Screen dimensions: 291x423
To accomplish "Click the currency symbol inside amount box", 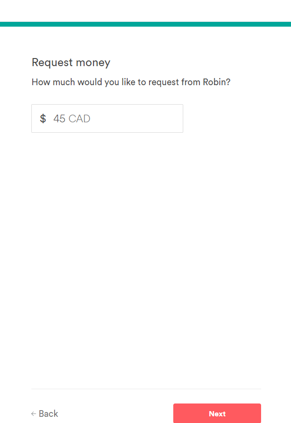I will click(x=43, y=118).
